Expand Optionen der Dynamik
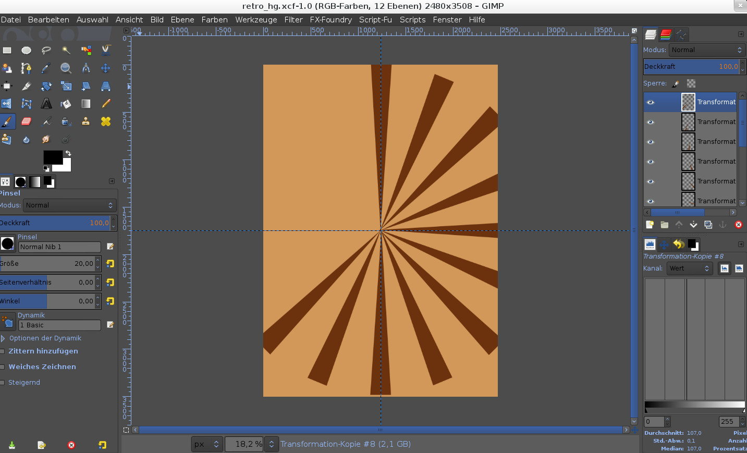Screen dimensions: 747x453 [3, 338]
